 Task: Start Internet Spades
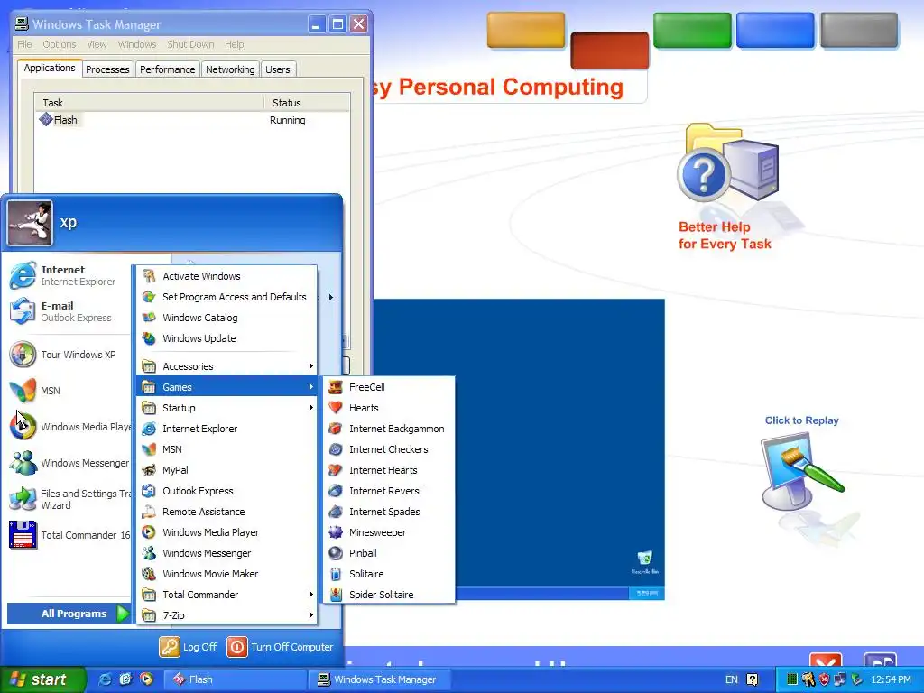pos(389,512)
